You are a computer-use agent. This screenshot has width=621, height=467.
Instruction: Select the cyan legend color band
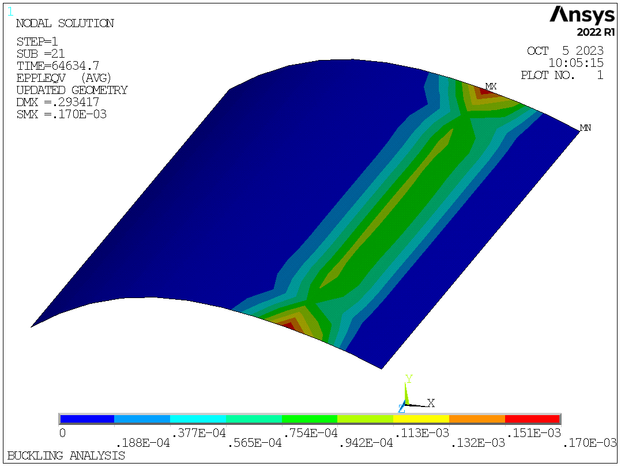tap(198, 419)
